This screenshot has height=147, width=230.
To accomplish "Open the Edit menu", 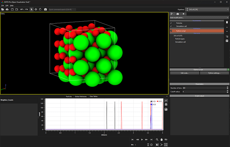I will tap(7, 5).
